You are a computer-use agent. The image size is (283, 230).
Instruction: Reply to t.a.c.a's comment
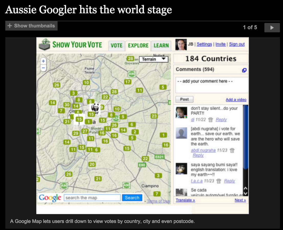(x=230, y=181)
